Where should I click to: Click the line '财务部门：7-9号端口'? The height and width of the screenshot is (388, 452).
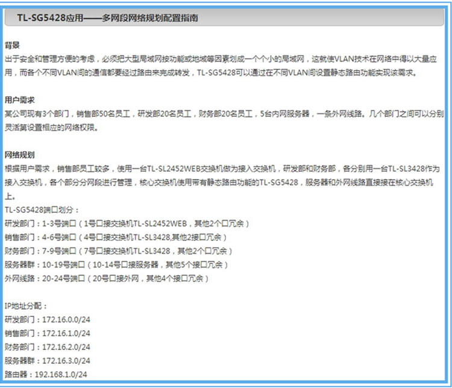coord(119,251)
